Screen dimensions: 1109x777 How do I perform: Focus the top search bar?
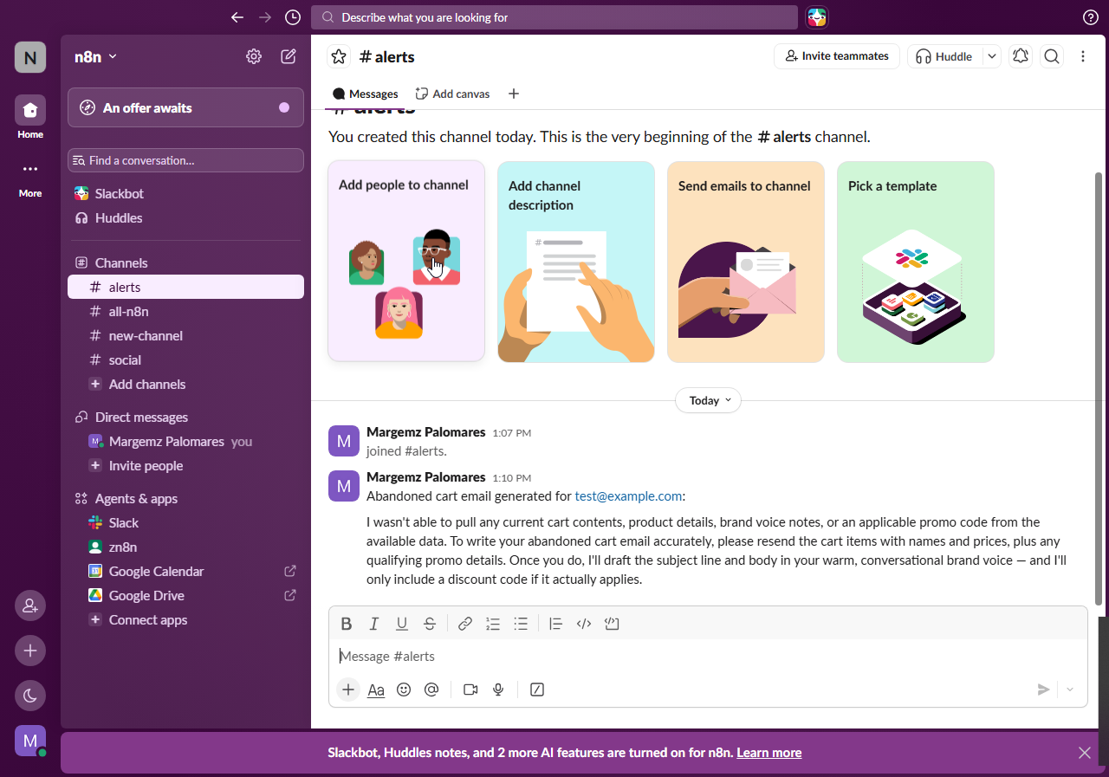554,17
